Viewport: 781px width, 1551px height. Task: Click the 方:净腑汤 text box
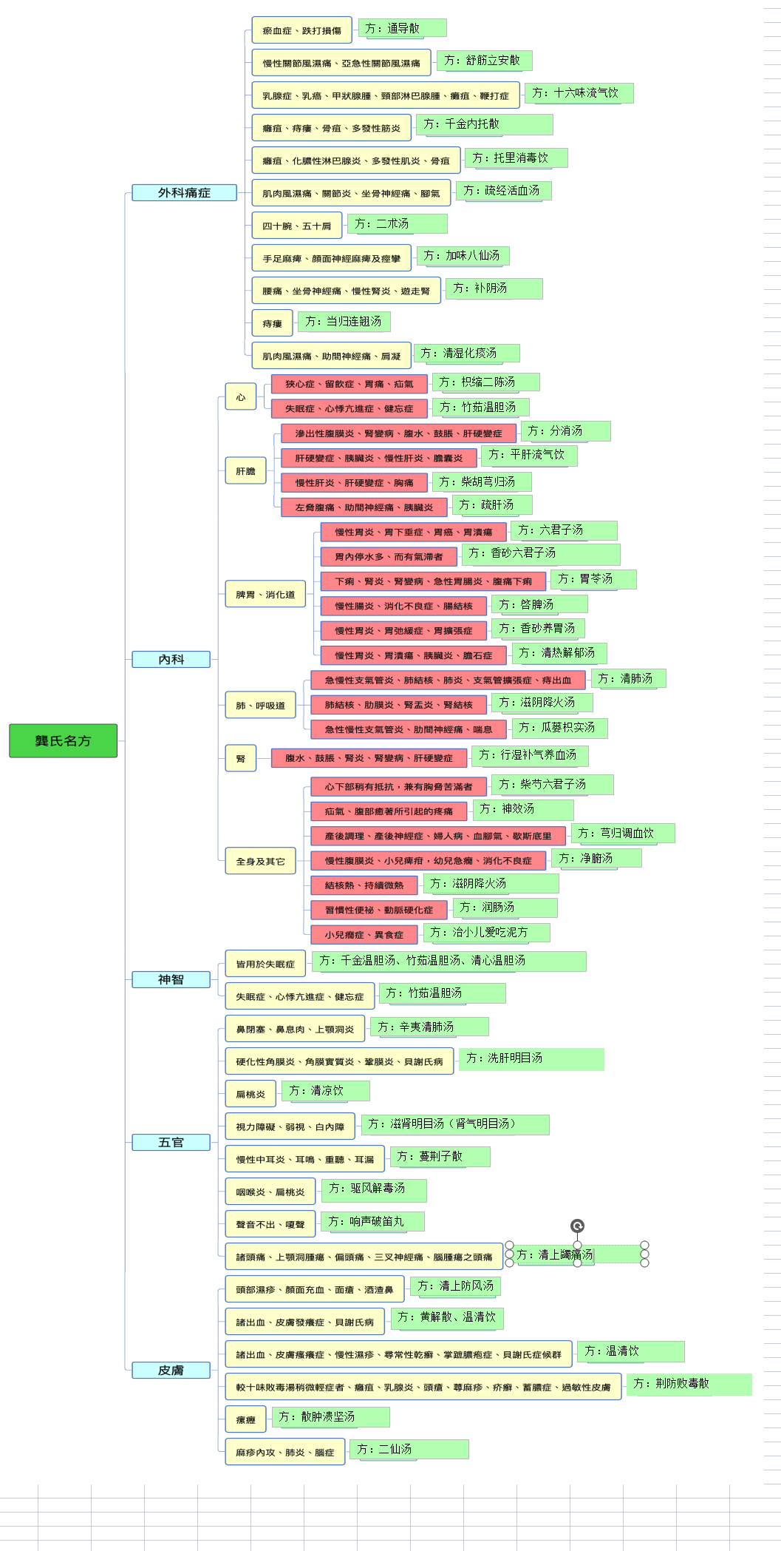click(596, 858)
